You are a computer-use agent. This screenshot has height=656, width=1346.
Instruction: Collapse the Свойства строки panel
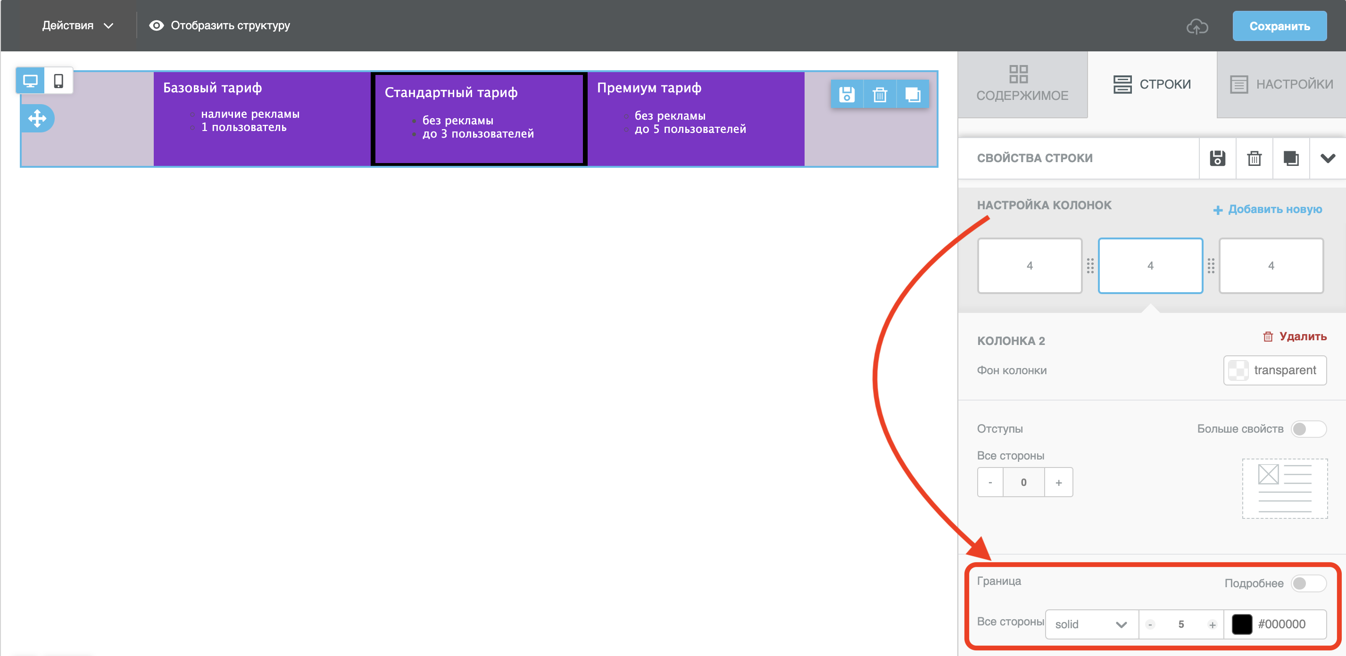pyautogui.click(x=1328, y=158)
